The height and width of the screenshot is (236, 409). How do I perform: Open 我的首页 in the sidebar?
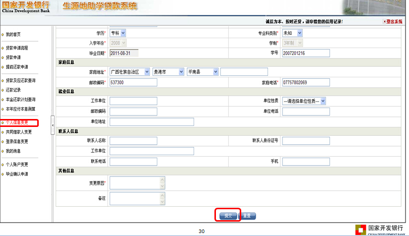point(13,34)
